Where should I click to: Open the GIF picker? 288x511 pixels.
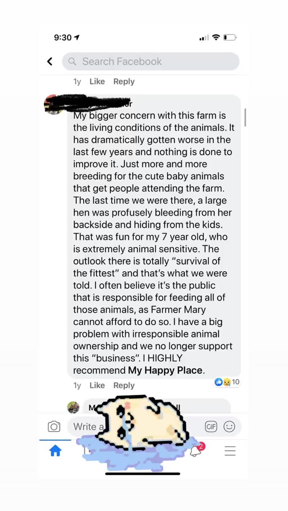[x=211, y=426]
